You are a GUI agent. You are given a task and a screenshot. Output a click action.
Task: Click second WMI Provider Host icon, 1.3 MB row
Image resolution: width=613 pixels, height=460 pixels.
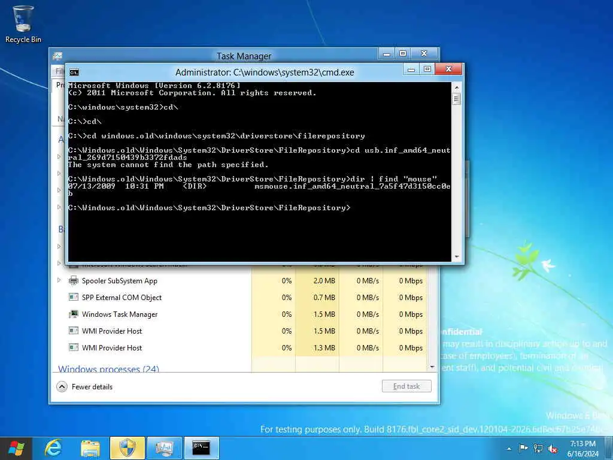[x=73, y=348]
